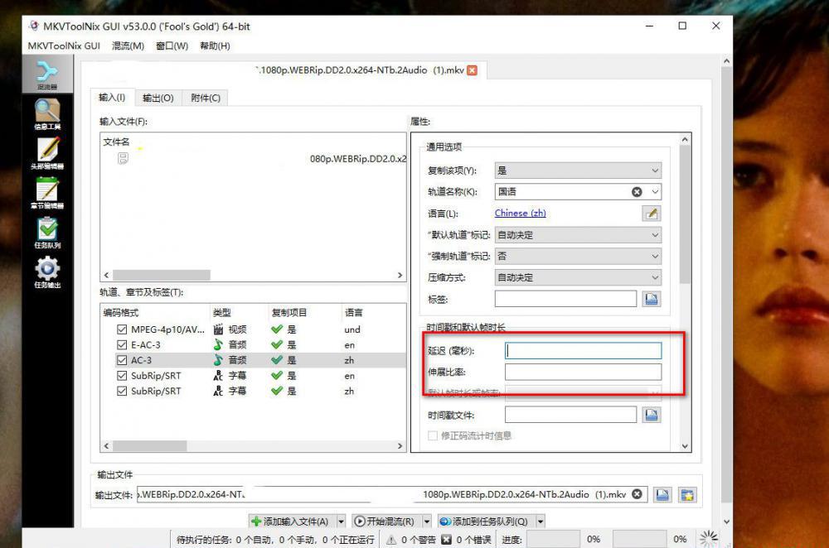Toggle the 修正码流计时信息 checkbox

point(433,435)
